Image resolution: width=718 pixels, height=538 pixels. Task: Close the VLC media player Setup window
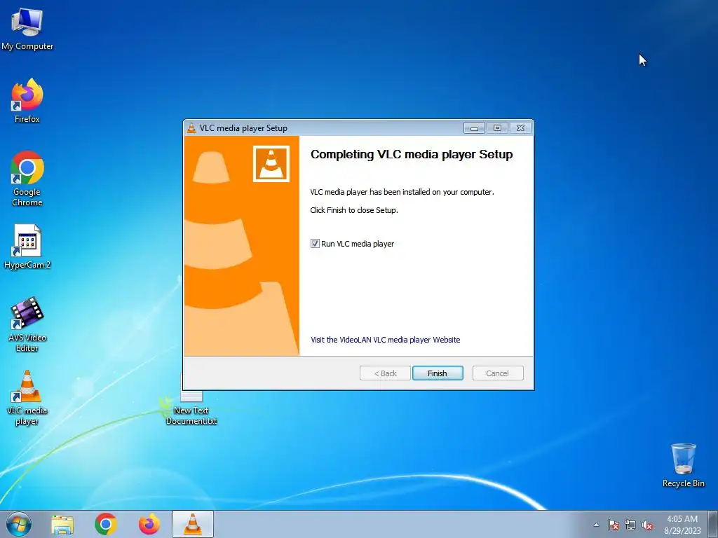521,128
